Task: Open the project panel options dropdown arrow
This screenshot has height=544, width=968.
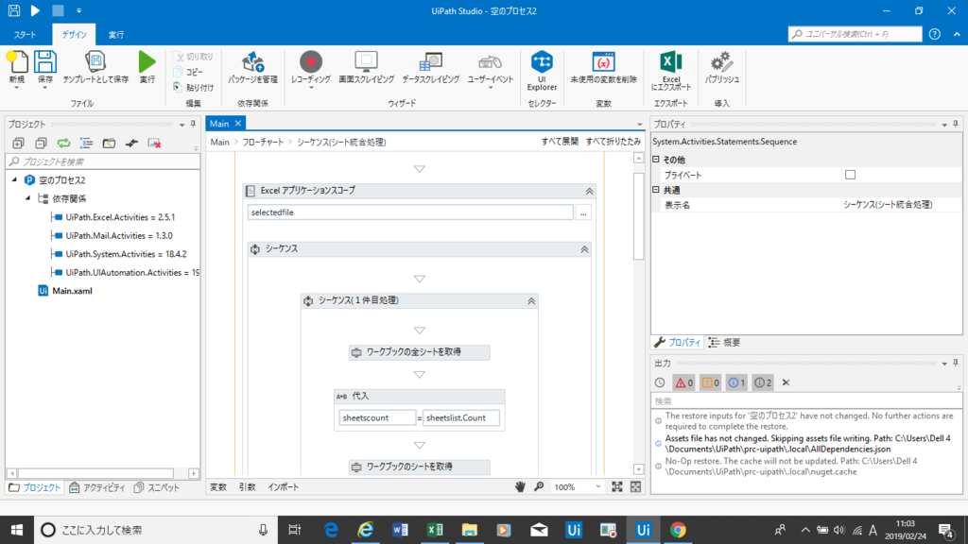Action: 182,125
